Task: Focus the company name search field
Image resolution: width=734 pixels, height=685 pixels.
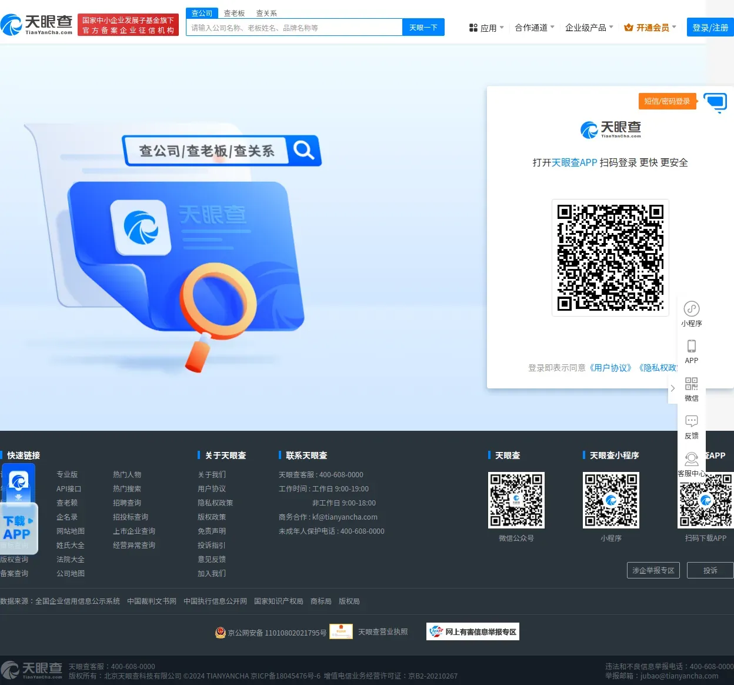Action: pos(294,28)
